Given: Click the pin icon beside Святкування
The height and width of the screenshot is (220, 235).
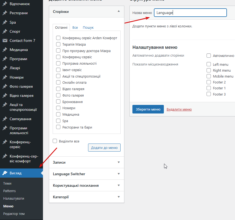Looking at the screenshot, I should click(5, 119).
